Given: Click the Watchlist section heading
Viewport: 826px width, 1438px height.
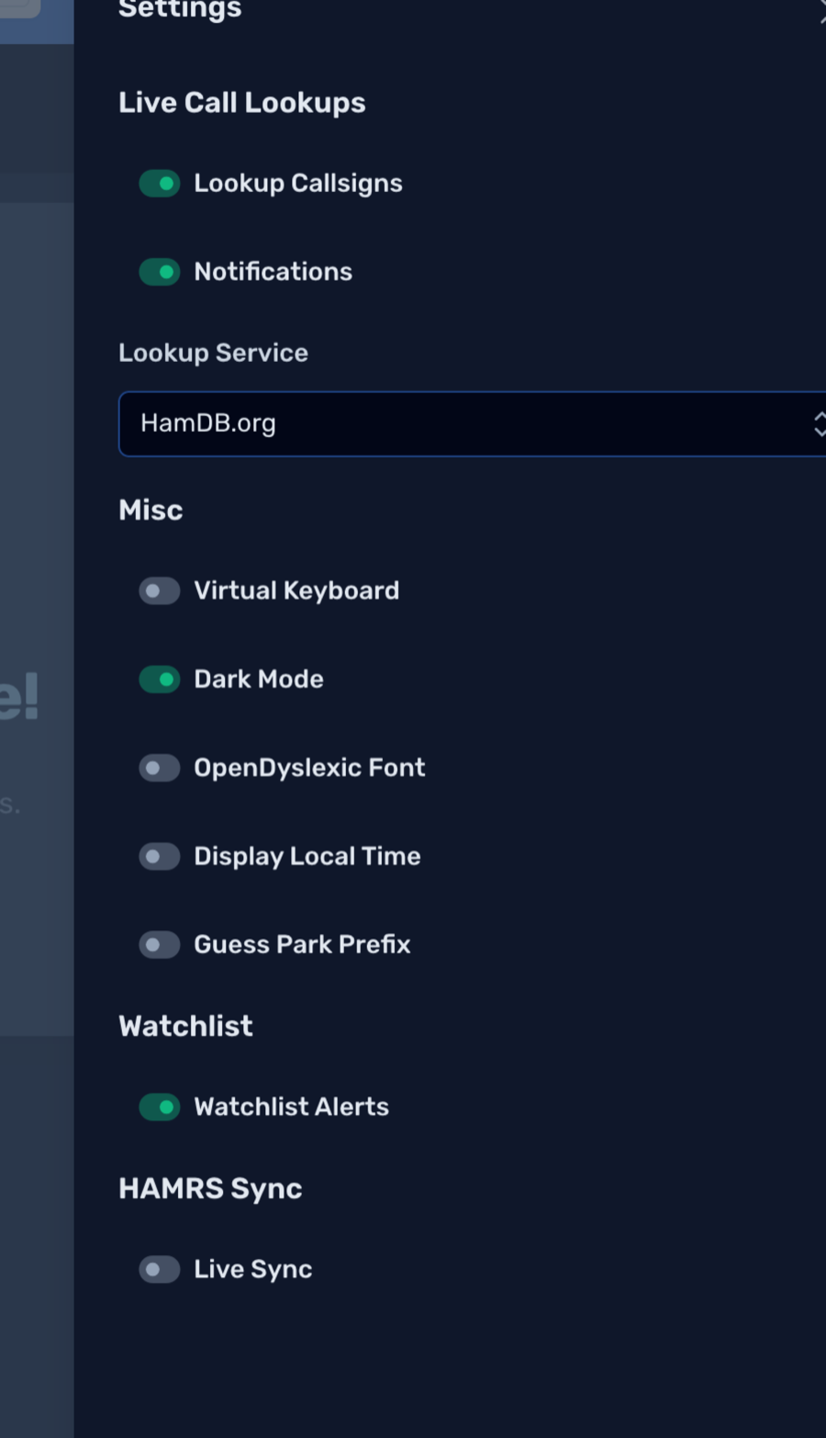Looking at the screenshot, I should (185, 1027).
